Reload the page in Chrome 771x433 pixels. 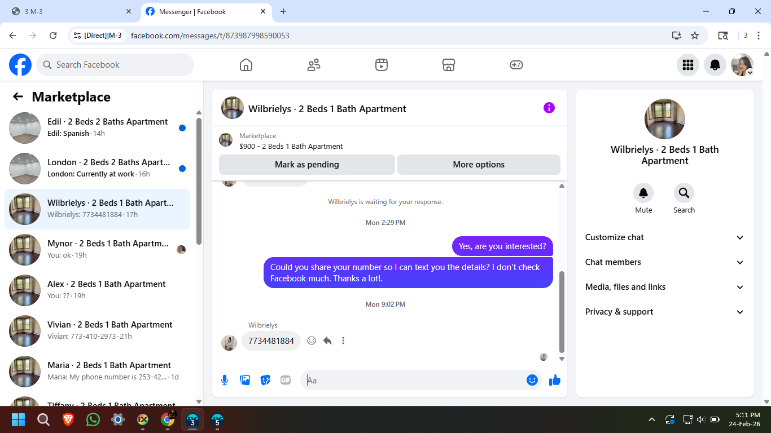(53, 36)
